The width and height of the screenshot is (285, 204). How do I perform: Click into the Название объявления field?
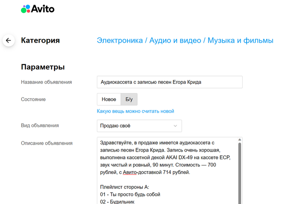tap(170, 82)
